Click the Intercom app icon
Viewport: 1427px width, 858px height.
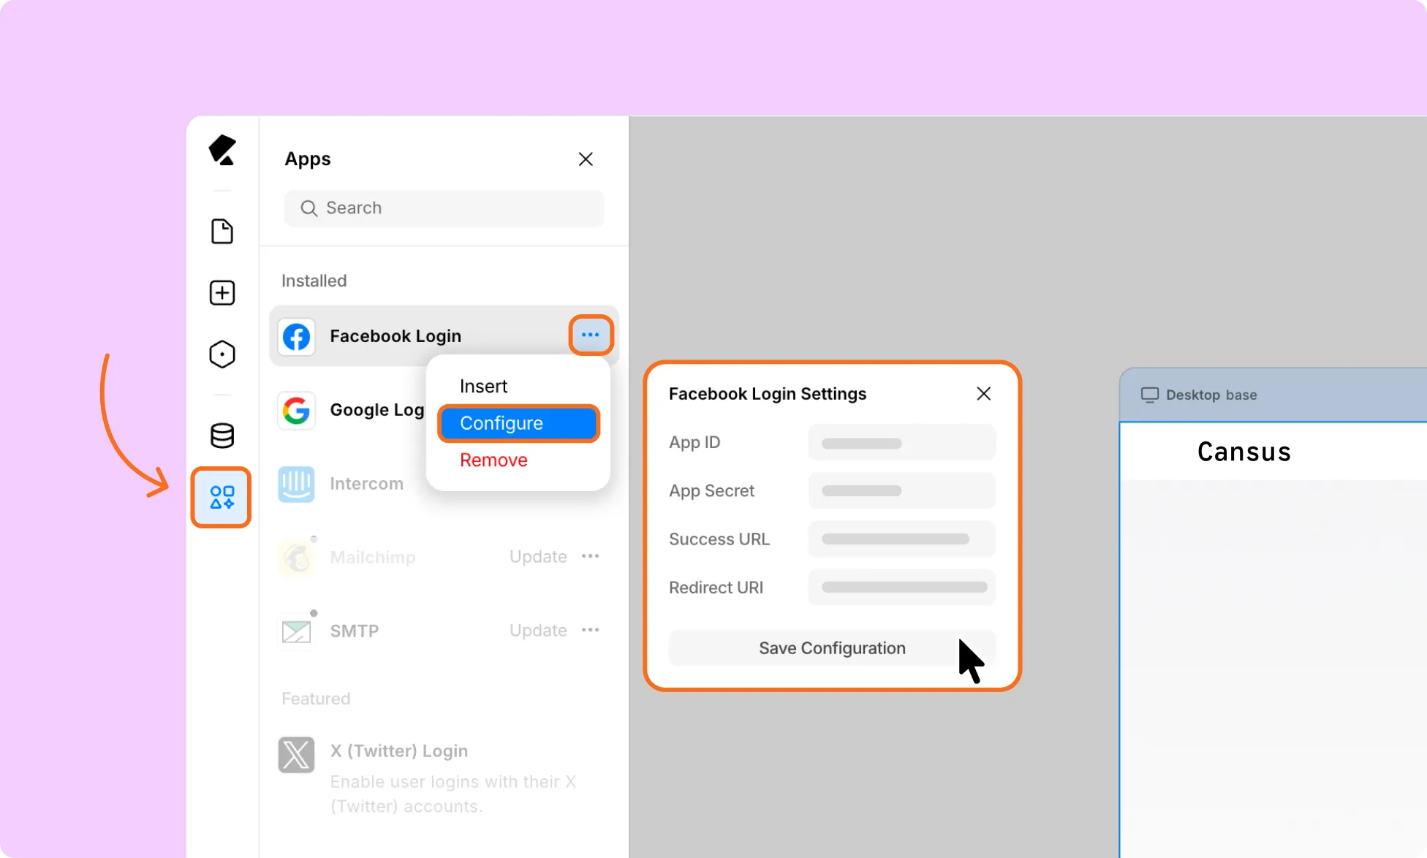pyautogui.click(x=297, y=484)
